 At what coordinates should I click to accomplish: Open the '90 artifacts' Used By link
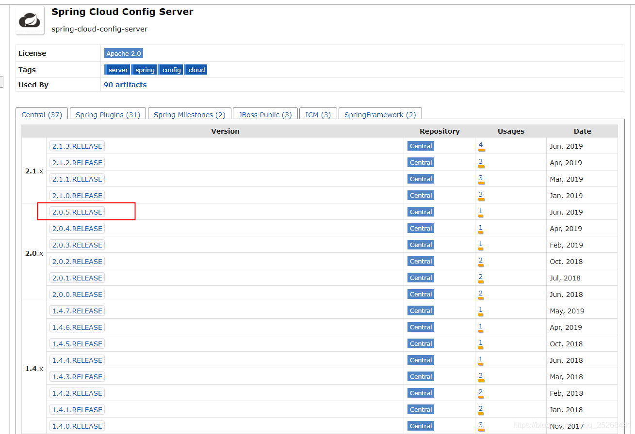tap(125, 84)
